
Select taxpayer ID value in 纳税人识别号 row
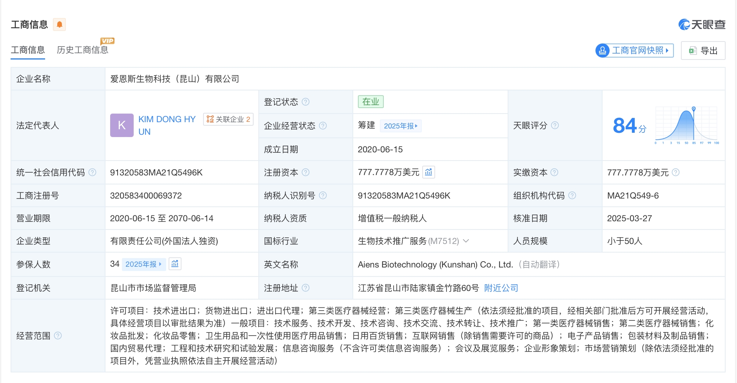coord(404,196)
